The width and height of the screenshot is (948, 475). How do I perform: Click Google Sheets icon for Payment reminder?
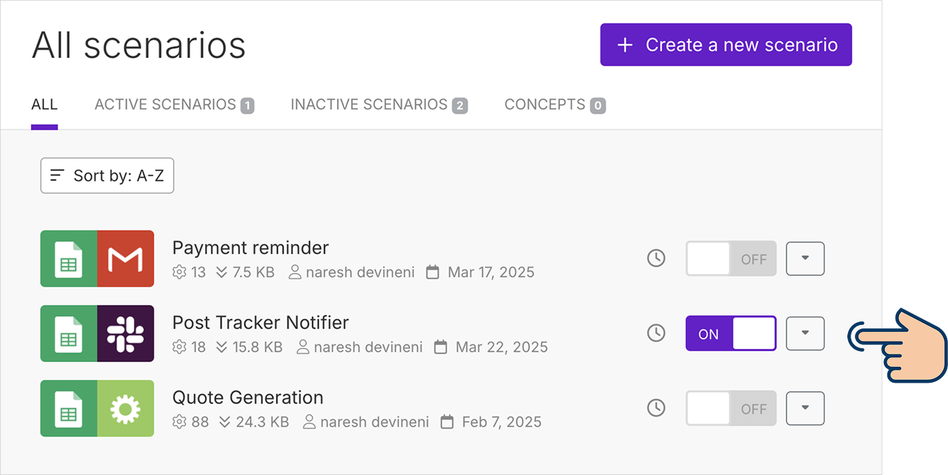click(69, 259)
